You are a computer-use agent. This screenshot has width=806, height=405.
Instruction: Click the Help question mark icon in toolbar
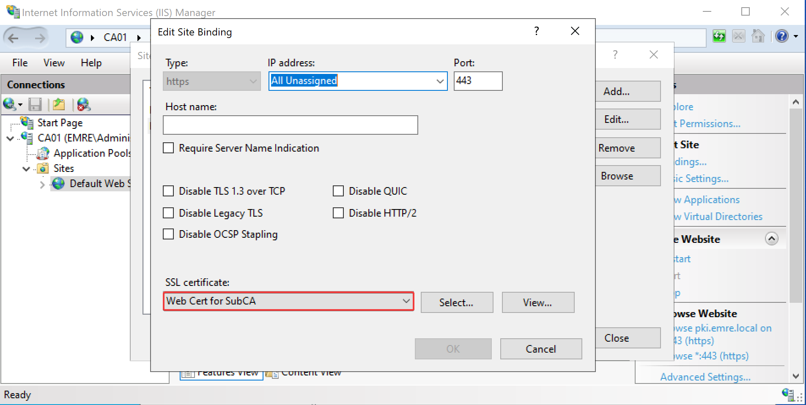pos(782,36)
